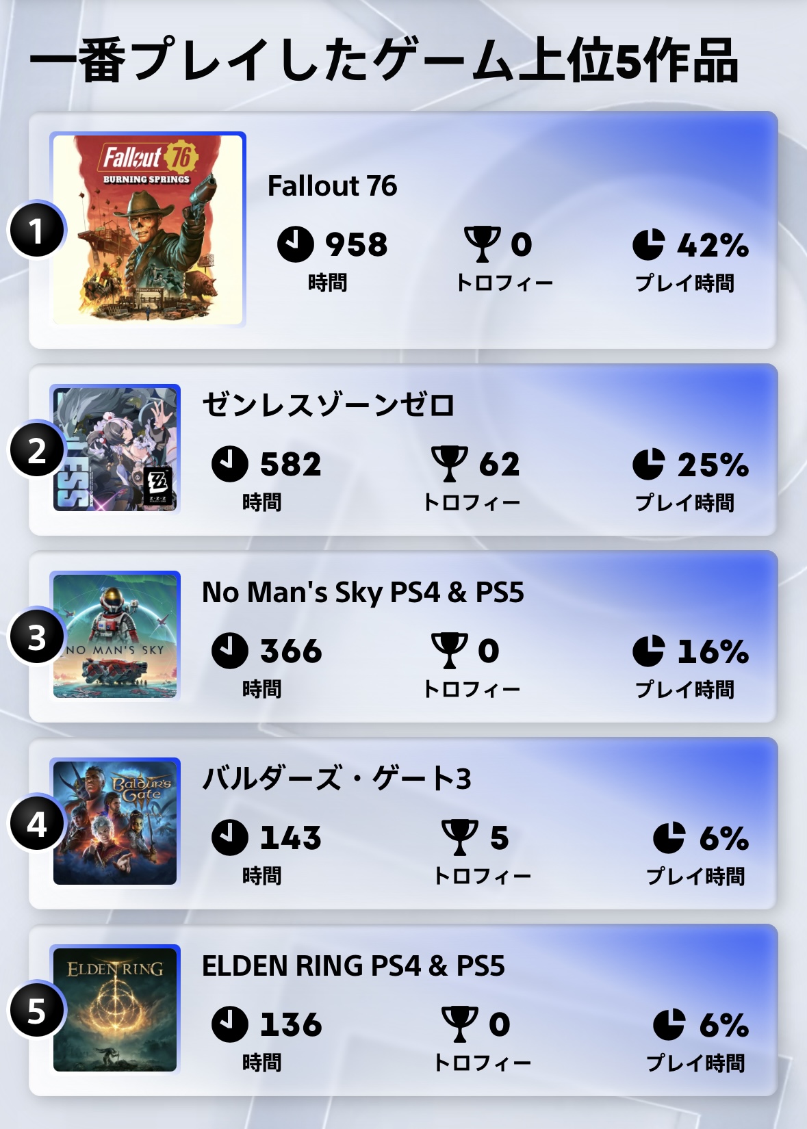Viewport: 807px width, 1129px height.
Task: Click the clock icon beside 136 hours
Action: [230, 1024]
